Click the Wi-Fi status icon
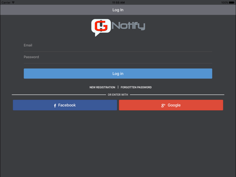This screenshot has width=236, height=177. pyautogui.click(x=13, y=3)
